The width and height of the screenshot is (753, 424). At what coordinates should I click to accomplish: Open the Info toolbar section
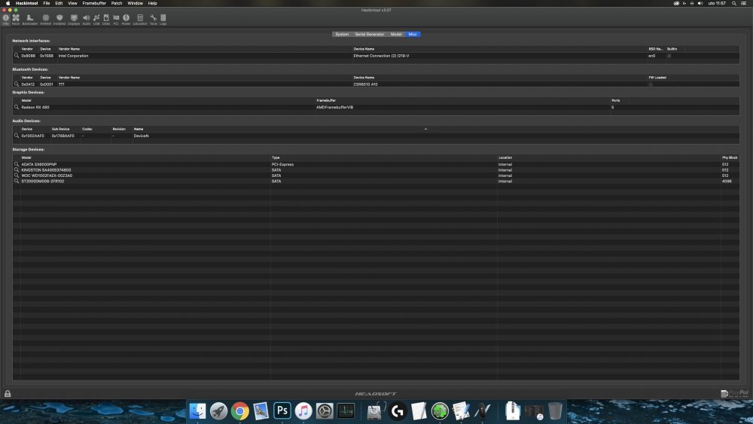tap(6, 20)
